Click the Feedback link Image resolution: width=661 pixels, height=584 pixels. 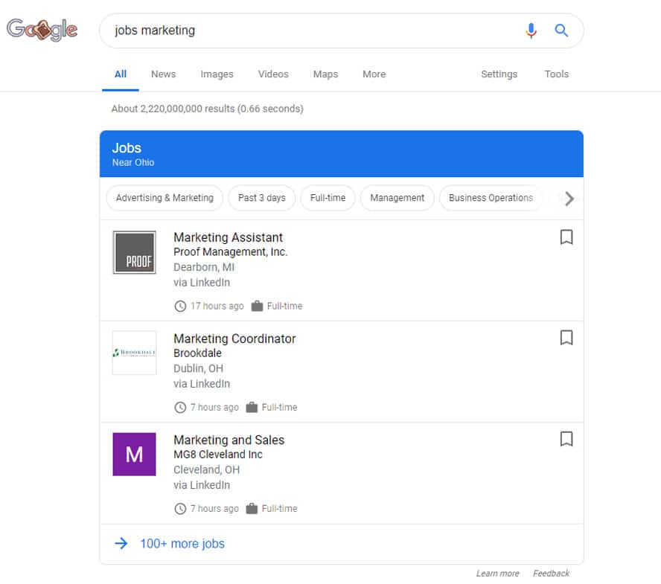click(x=551, y=574)
